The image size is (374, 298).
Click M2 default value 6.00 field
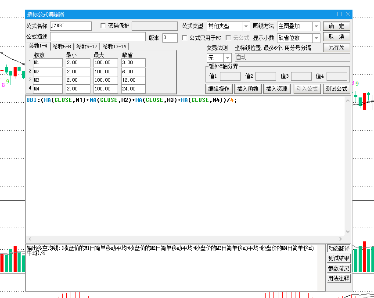coord(133,72)
